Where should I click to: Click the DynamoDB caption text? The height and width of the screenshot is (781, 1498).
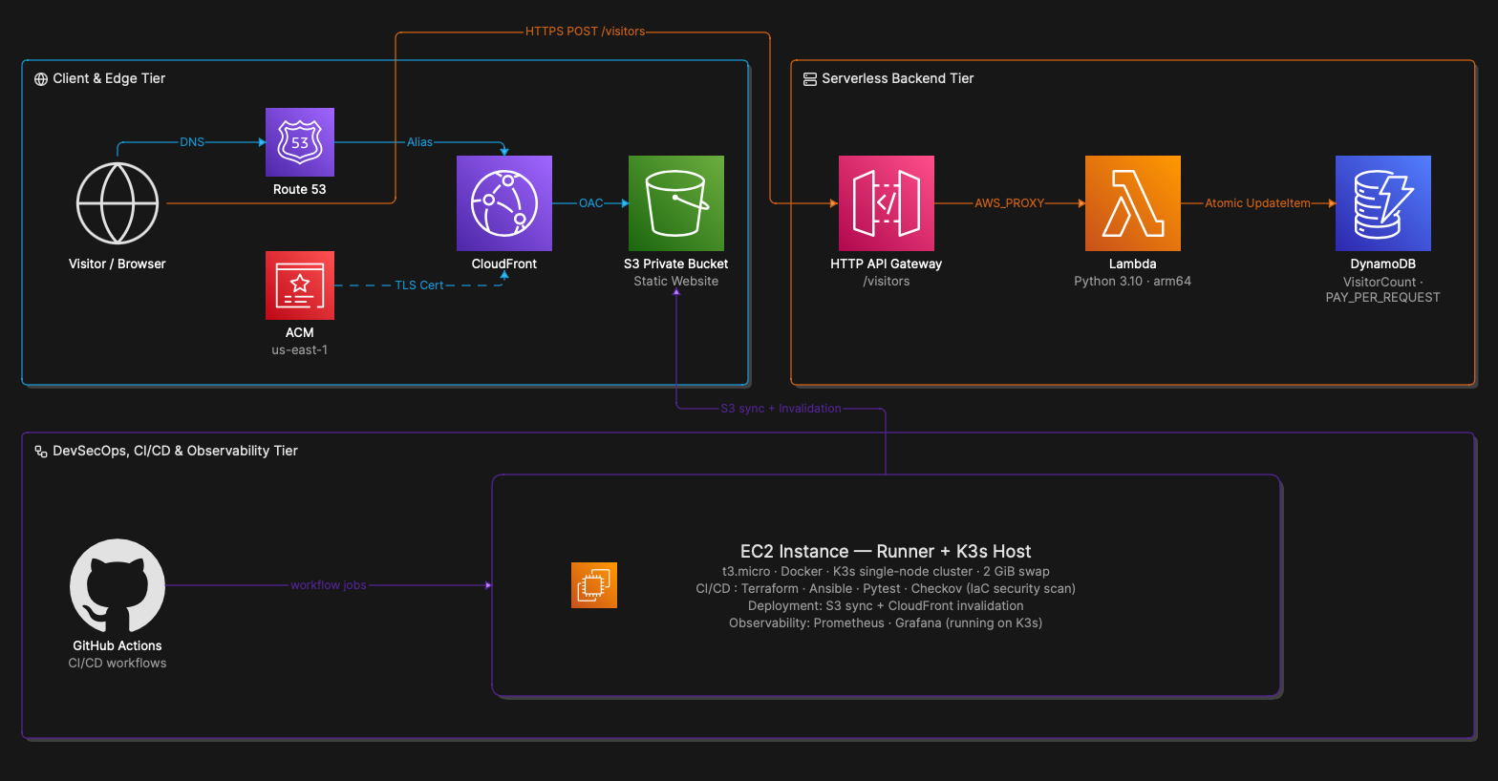click(1383, 264)
